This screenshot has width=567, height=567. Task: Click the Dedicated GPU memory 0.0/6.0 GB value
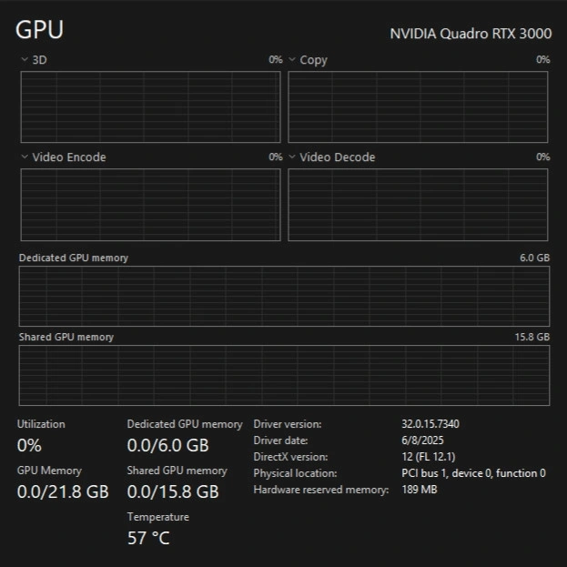point(167,445)
